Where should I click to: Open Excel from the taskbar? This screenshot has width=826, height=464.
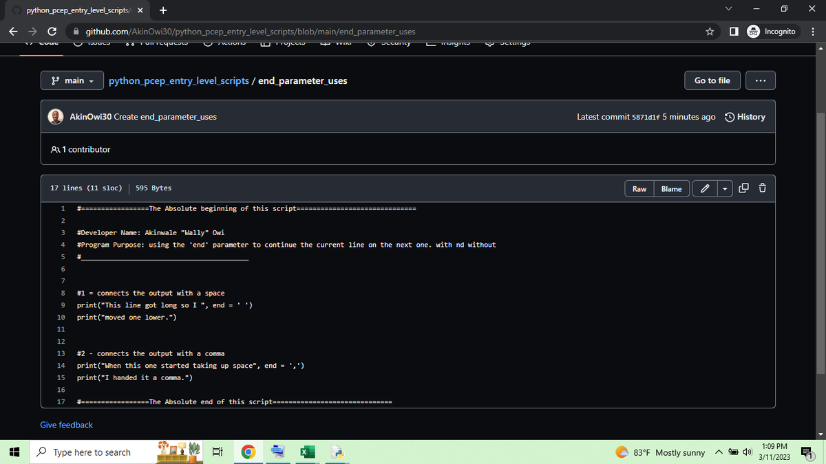[306, 452]
